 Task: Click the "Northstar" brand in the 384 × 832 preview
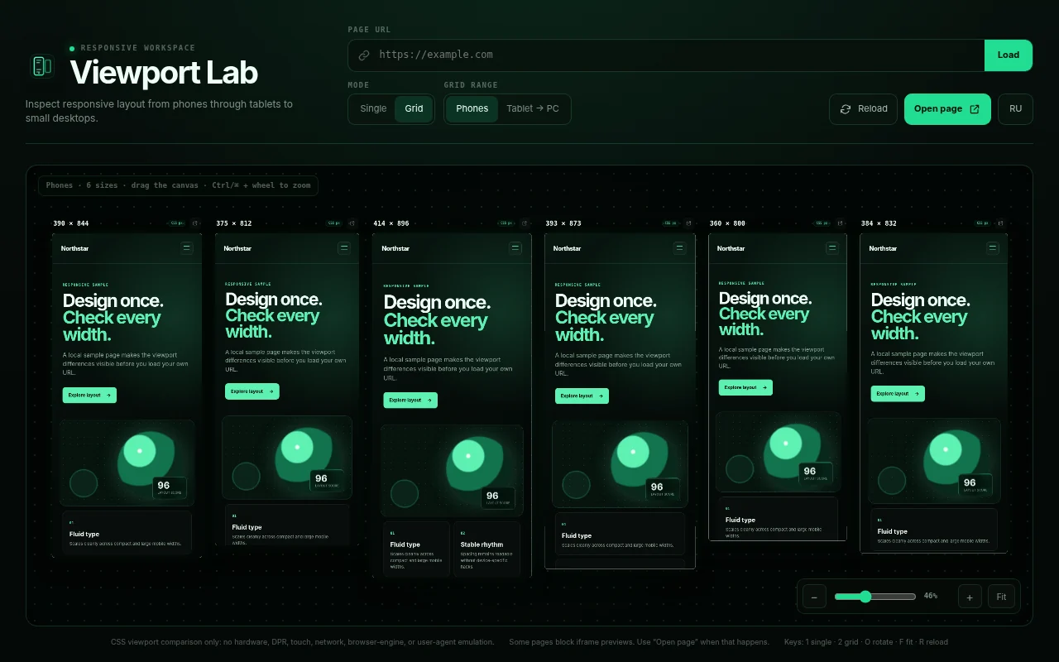[883, 248]
